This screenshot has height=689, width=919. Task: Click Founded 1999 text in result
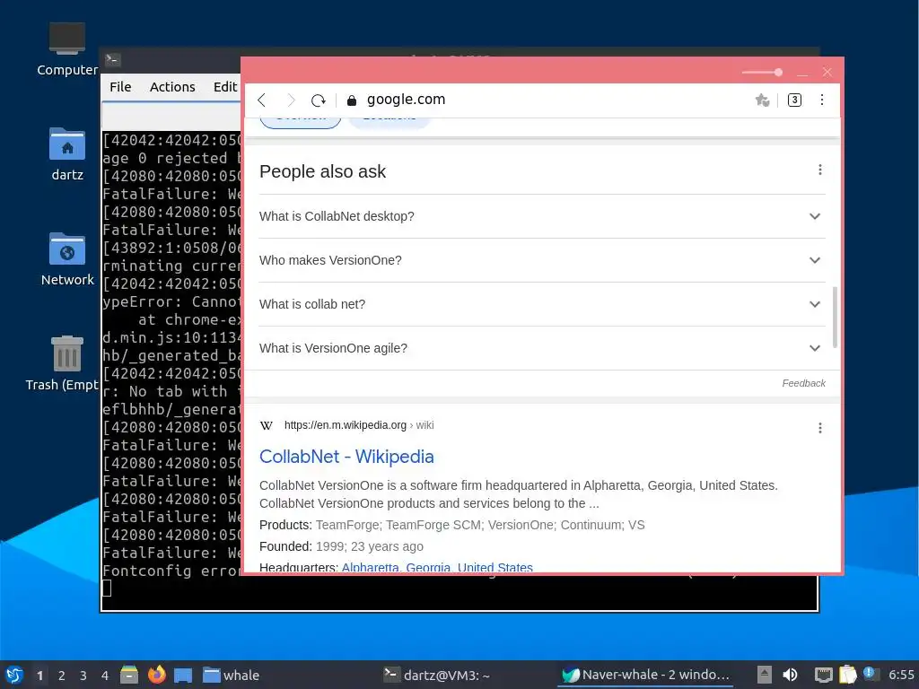pos(341,546)
